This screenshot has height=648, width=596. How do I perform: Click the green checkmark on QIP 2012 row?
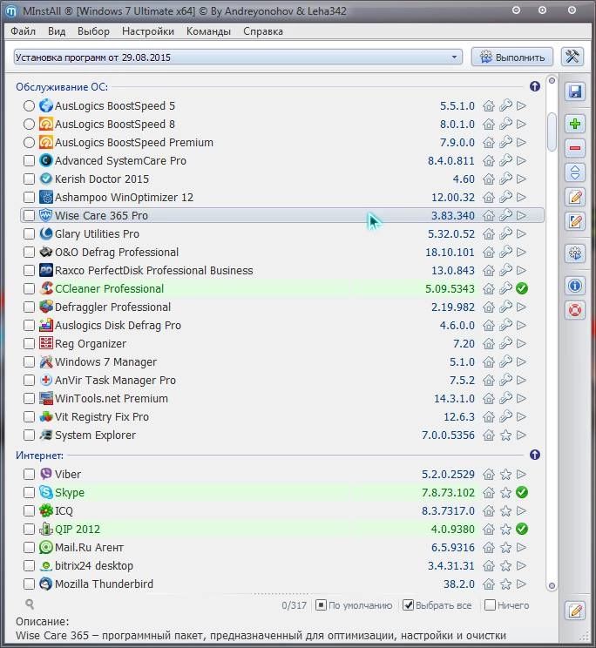point(522,529)
